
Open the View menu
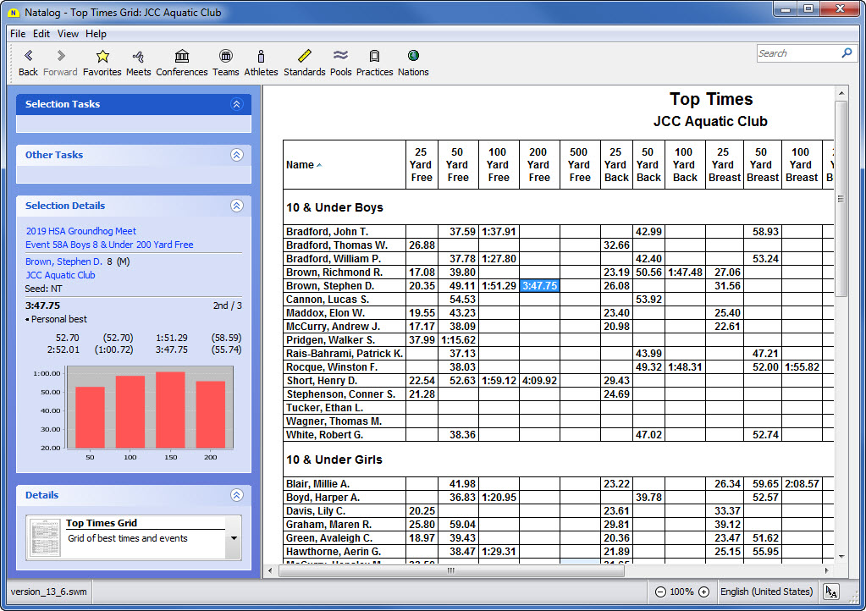pos(68,34)
